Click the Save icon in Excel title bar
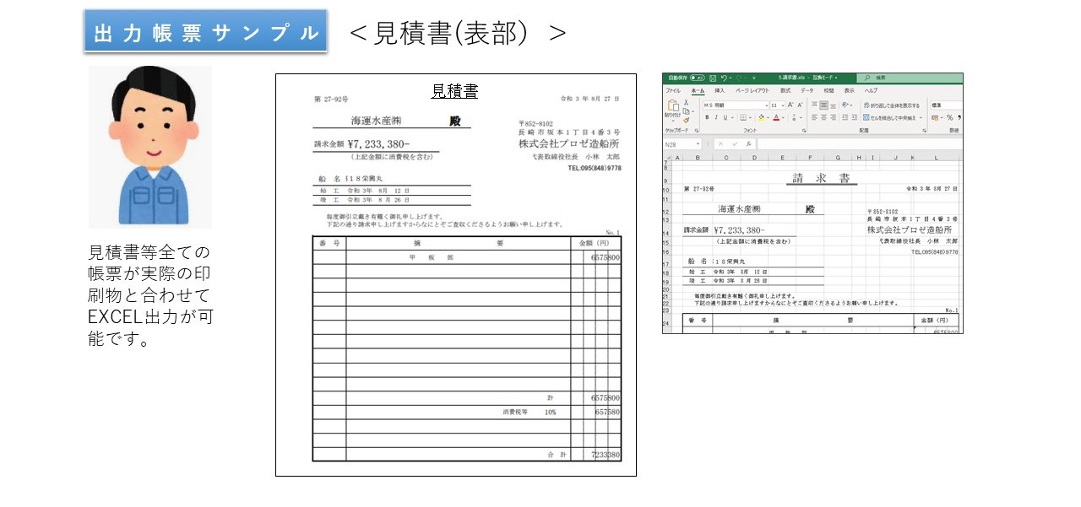The width and height of the screenshot is (1081, 507). click(x=714, y=78)
